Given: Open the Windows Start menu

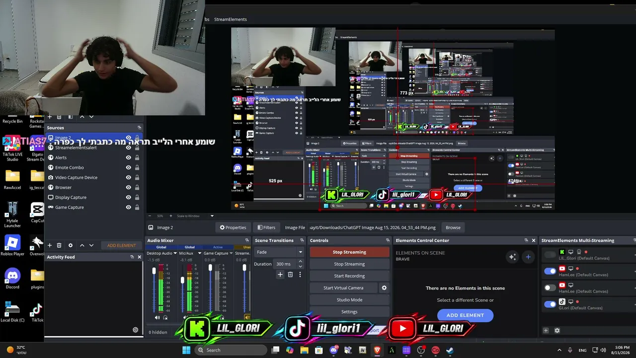Looking at the screenshot, I should coord(186,350).
